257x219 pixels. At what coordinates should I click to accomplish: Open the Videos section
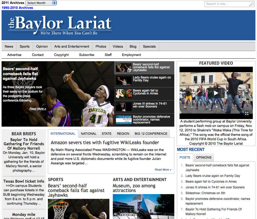click(118, 47)
